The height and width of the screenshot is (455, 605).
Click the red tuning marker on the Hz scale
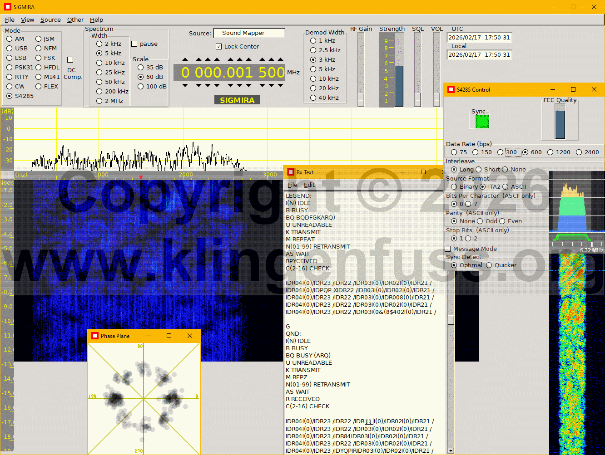pyautogui.click(x=141, y=177)
